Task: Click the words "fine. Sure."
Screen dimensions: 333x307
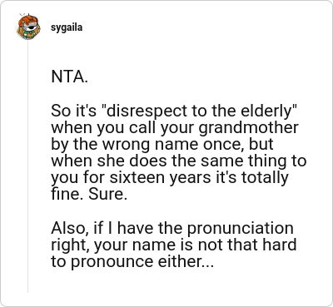Action: (89, 194)
